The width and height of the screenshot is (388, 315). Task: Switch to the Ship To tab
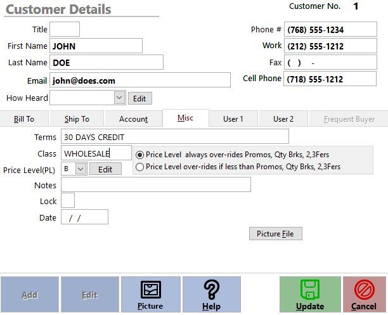[x=77, y=119]
